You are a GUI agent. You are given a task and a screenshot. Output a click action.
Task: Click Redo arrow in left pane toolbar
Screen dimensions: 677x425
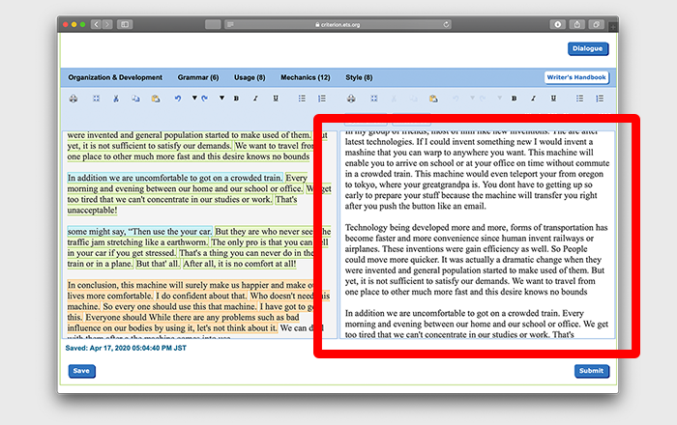click(205, 99)
